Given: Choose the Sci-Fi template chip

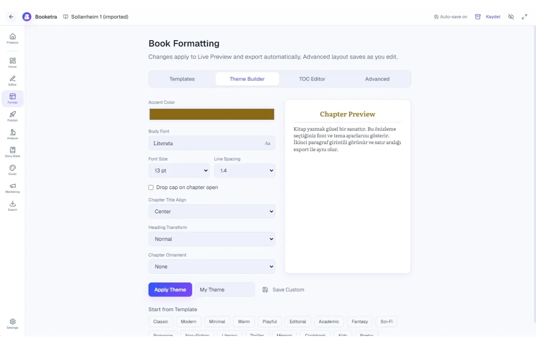Looking at the screenshot, I should pos(387,321).
